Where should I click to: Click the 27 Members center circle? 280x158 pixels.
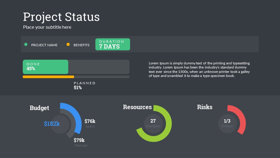[153, 123]
